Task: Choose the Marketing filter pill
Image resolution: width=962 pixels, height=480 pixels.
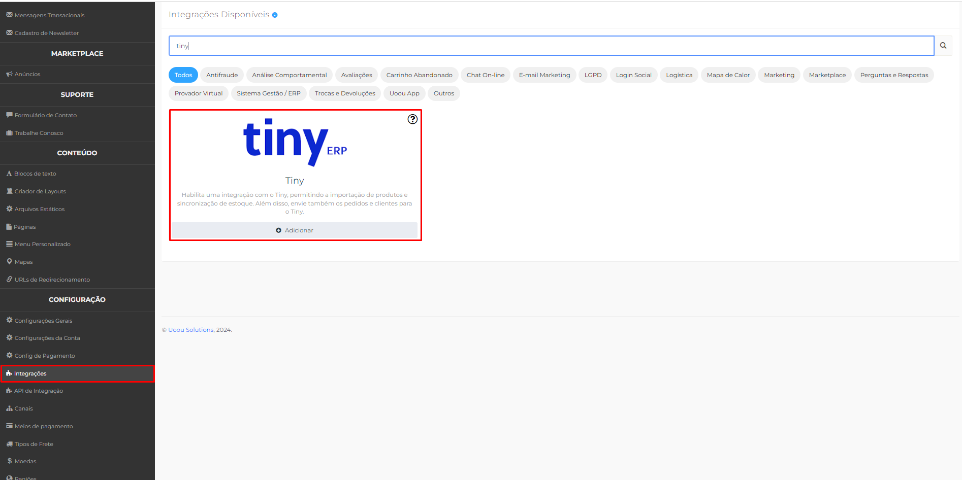Action: 779,75
